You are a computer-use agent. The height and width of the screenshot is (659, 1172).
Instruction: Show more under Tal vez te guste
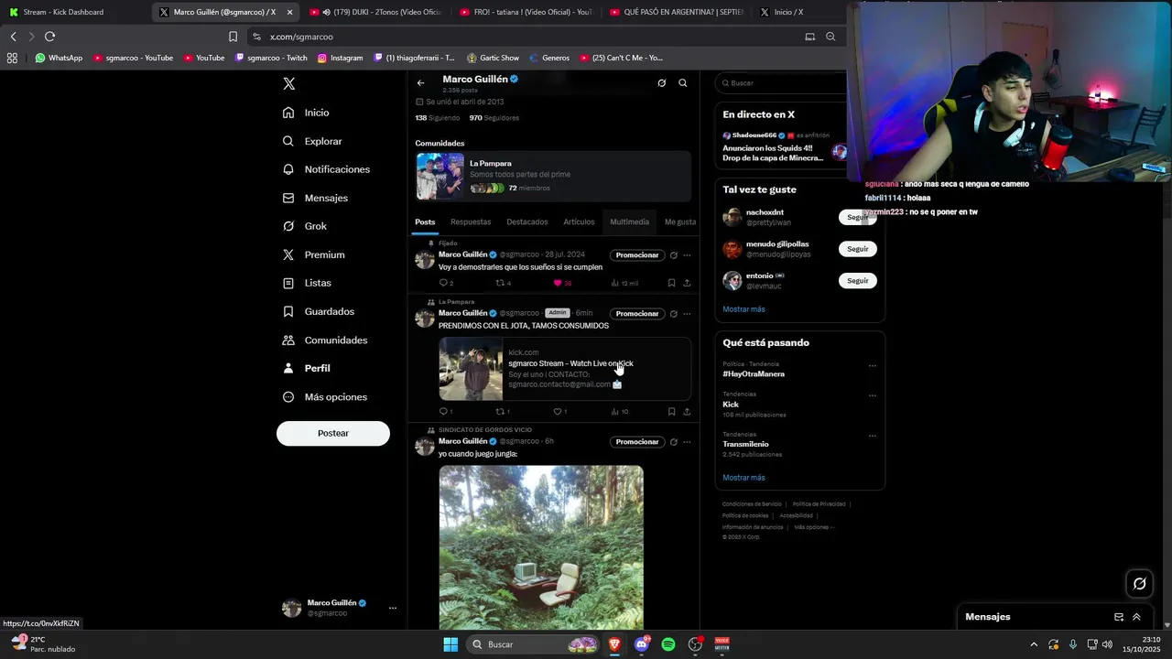coord(743,309)
